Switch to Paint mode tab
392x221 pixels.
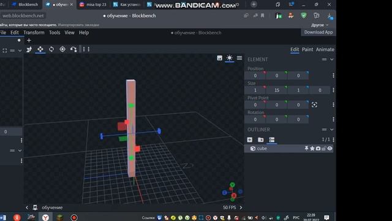click(307, 49)
